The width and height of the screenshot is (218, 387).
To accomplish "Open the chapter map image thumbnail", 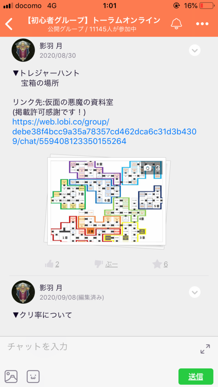I will coord(107,201).
